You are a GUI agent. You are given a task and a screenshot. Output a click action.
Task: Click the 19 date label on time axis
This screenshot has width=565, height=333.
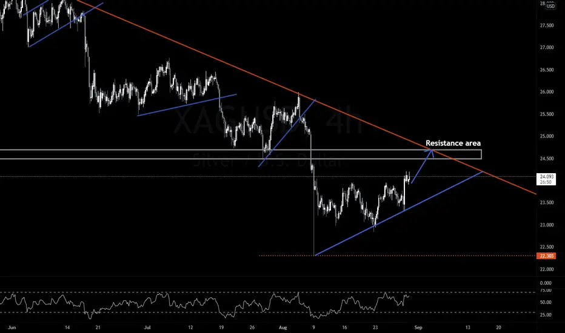coord(221,328)
